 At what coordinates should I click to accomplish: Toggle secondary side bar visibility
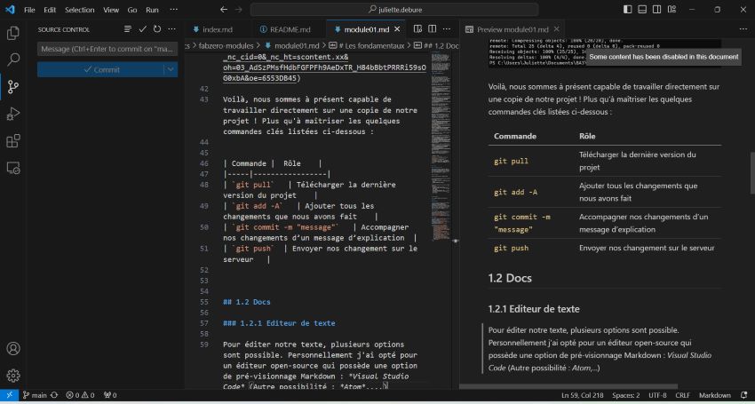tap(656, 10)
